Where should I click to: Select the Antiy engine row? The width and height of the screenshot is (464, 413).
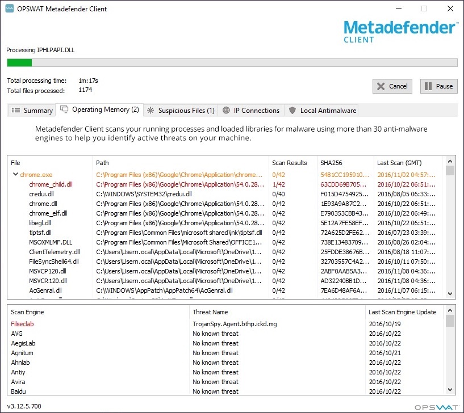pyautogui.click(x=227, y=372)
